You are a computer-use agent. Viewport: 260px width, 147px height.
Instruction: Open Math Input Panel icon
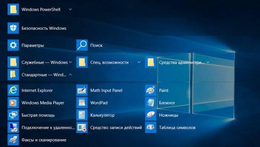pos(82,90)
